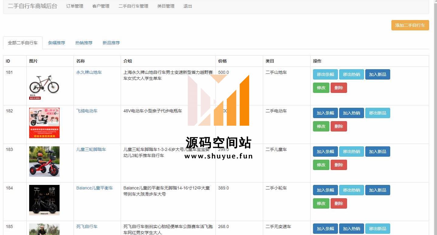Screen dimensions: 437x235
Task: Switch to the 热销推荐 tab
Action: click(84, 43)
